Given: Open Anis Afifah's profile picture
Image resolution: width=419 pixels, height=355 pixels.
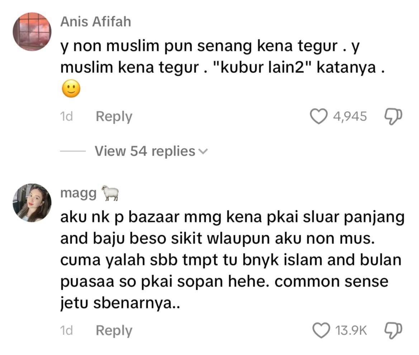Looking at the screenshot, I should click(32, 32).
